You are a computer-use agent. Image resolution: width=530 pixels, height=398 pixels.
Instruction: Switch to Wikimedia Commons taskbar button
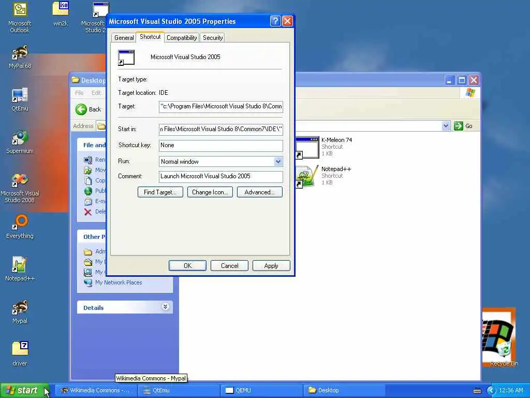(x=96, y=390)
